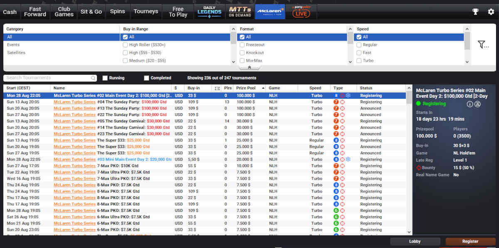The image size is (499, 248).
Task: Toggle the Running checkbox
Action: (x=105, y=78)
